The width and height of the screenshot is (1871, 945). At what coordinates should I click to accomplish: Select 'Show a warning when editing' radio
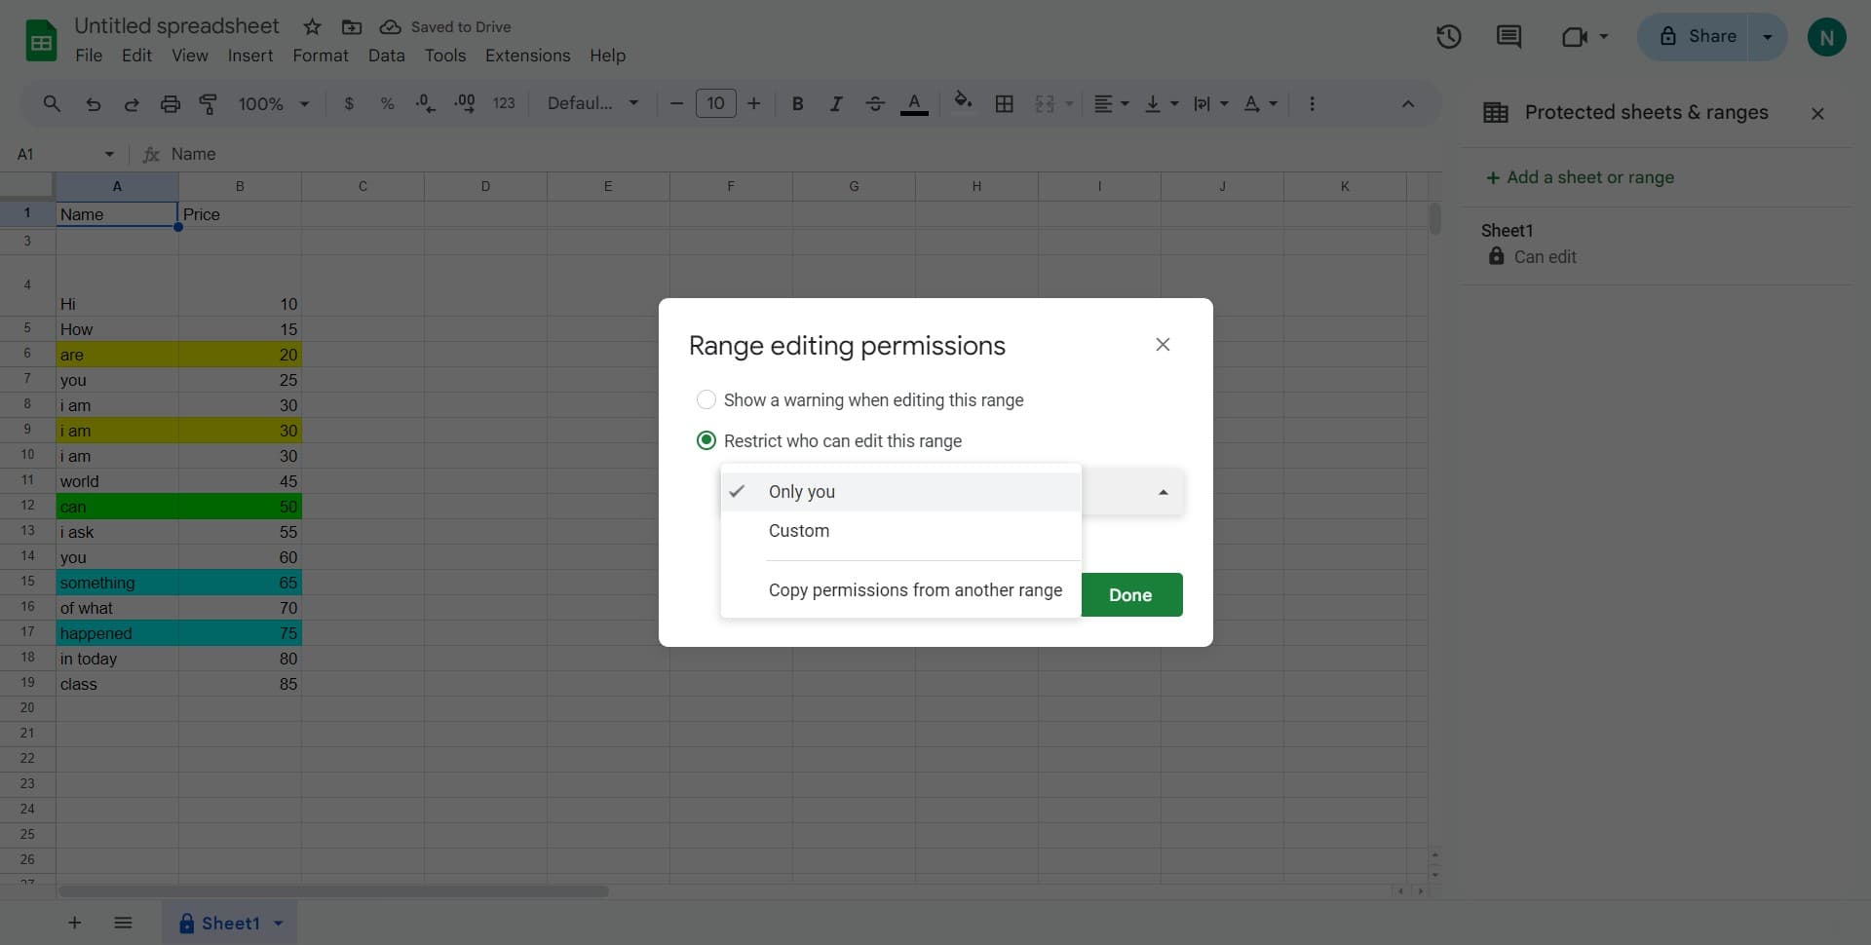[x=706, y=400]
